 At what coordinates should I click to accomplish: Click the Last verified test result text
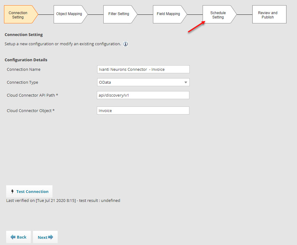click(x=63, y=201)
